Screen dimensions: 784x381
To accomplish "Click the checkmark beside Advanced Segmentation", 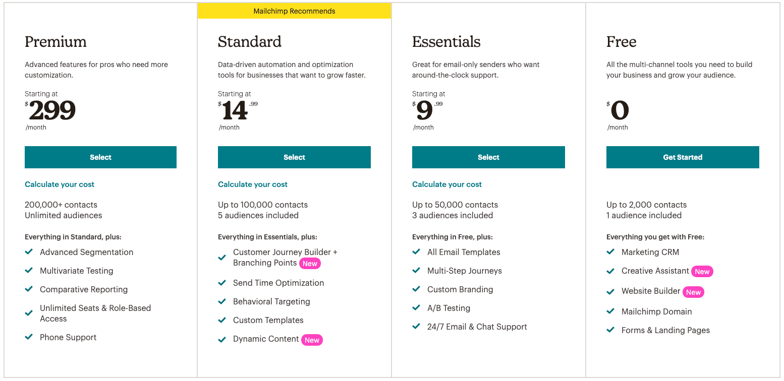I will click(x=29, y=252).
